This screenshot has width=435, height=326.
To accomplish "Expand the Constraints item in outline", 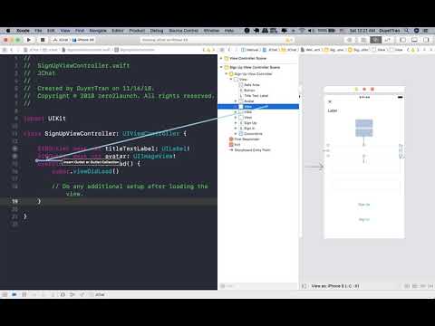I will [236, 134].
